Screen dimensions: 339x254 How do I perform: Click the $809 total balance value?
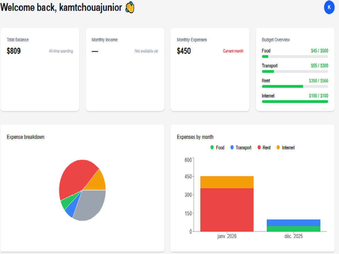[14, 51]
